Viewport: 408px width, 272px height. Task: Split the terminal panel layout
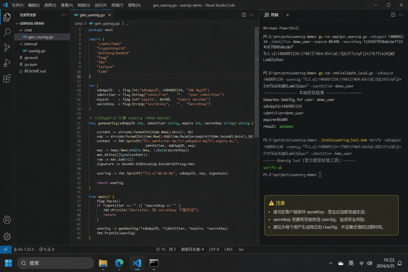tap(393, 15)
